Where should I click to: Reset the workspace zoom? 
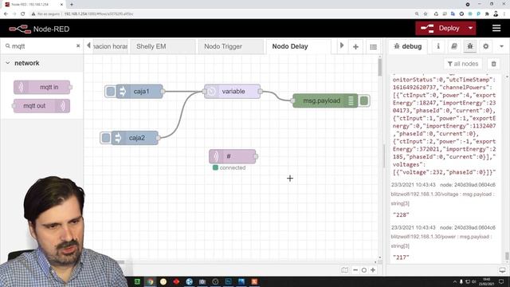364,270
